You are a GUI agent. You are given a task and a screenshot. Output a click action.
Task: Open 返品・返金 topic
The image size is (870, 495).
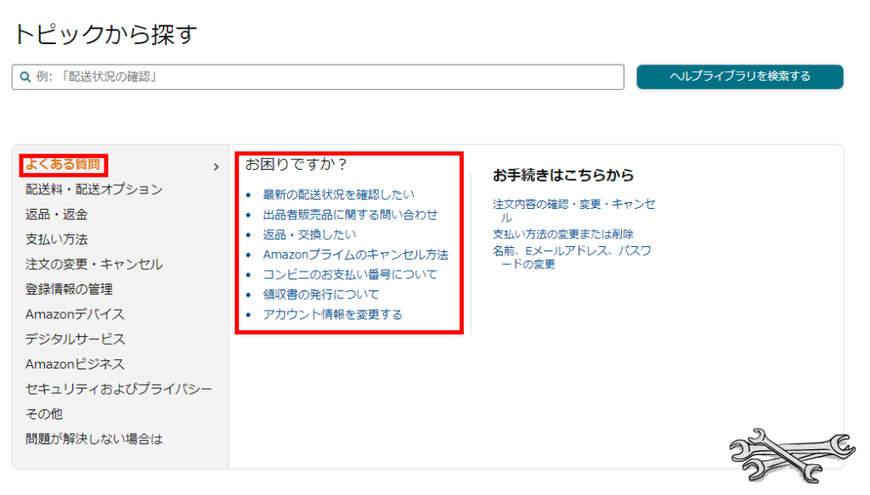coord(57,215)
